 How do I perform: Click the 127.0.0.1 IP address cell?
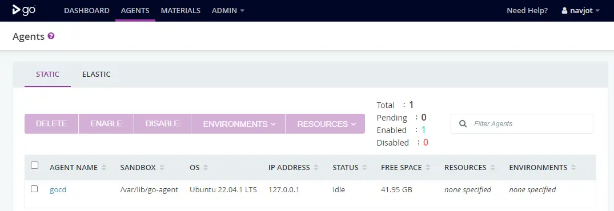284,190
